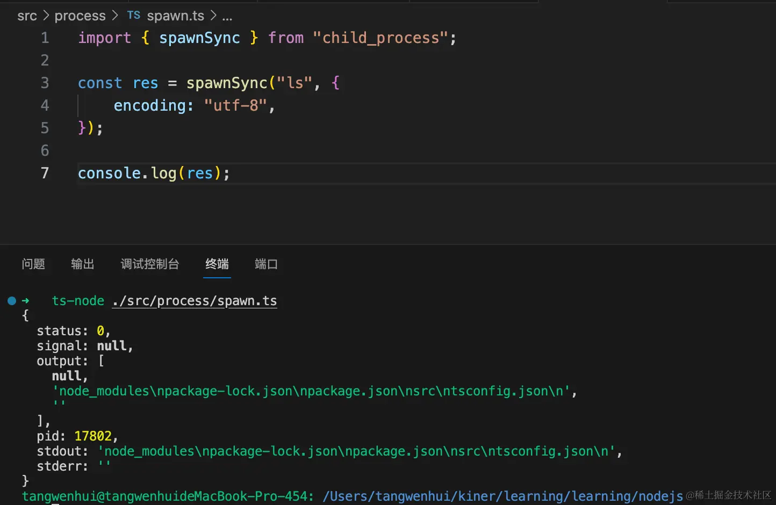Click the /Users/tangwenhui/kiner/learning path in the prompt
This screenshot has height=505, width=776.
pos(503,496)
